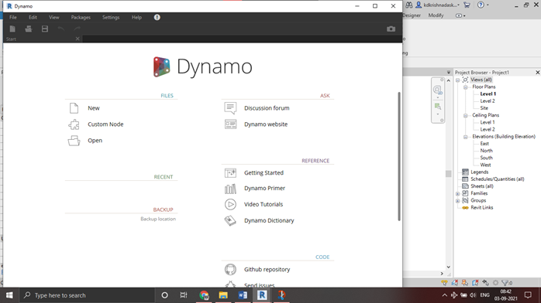This screenshot has height=303, width=541.
Task: Click the Revit shopping cart icon
Action: 467,5
